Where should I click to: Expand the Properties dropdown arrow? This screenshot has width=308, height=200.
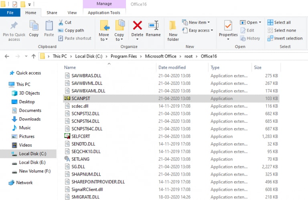tap(228, 39)
